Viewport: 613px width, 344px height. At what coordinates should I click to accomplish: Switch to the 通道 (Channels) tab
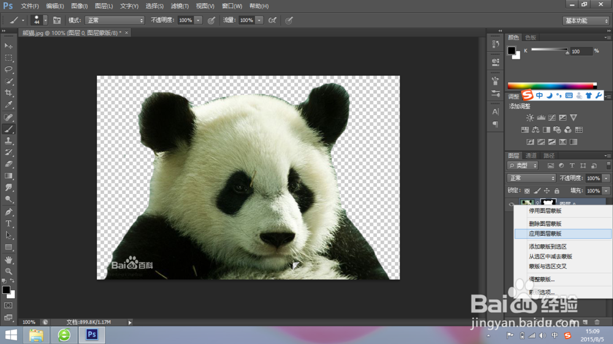point(531,155)
